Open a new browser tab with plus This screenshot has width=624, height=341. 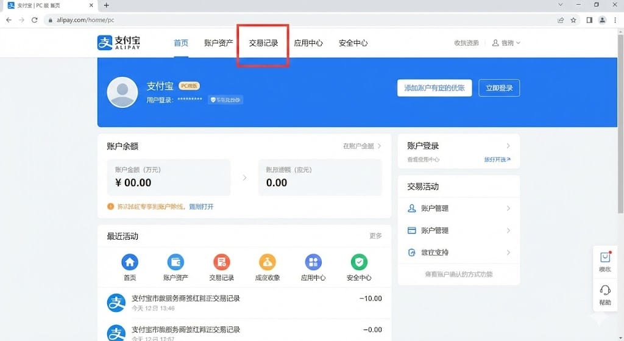click(106, 5)
